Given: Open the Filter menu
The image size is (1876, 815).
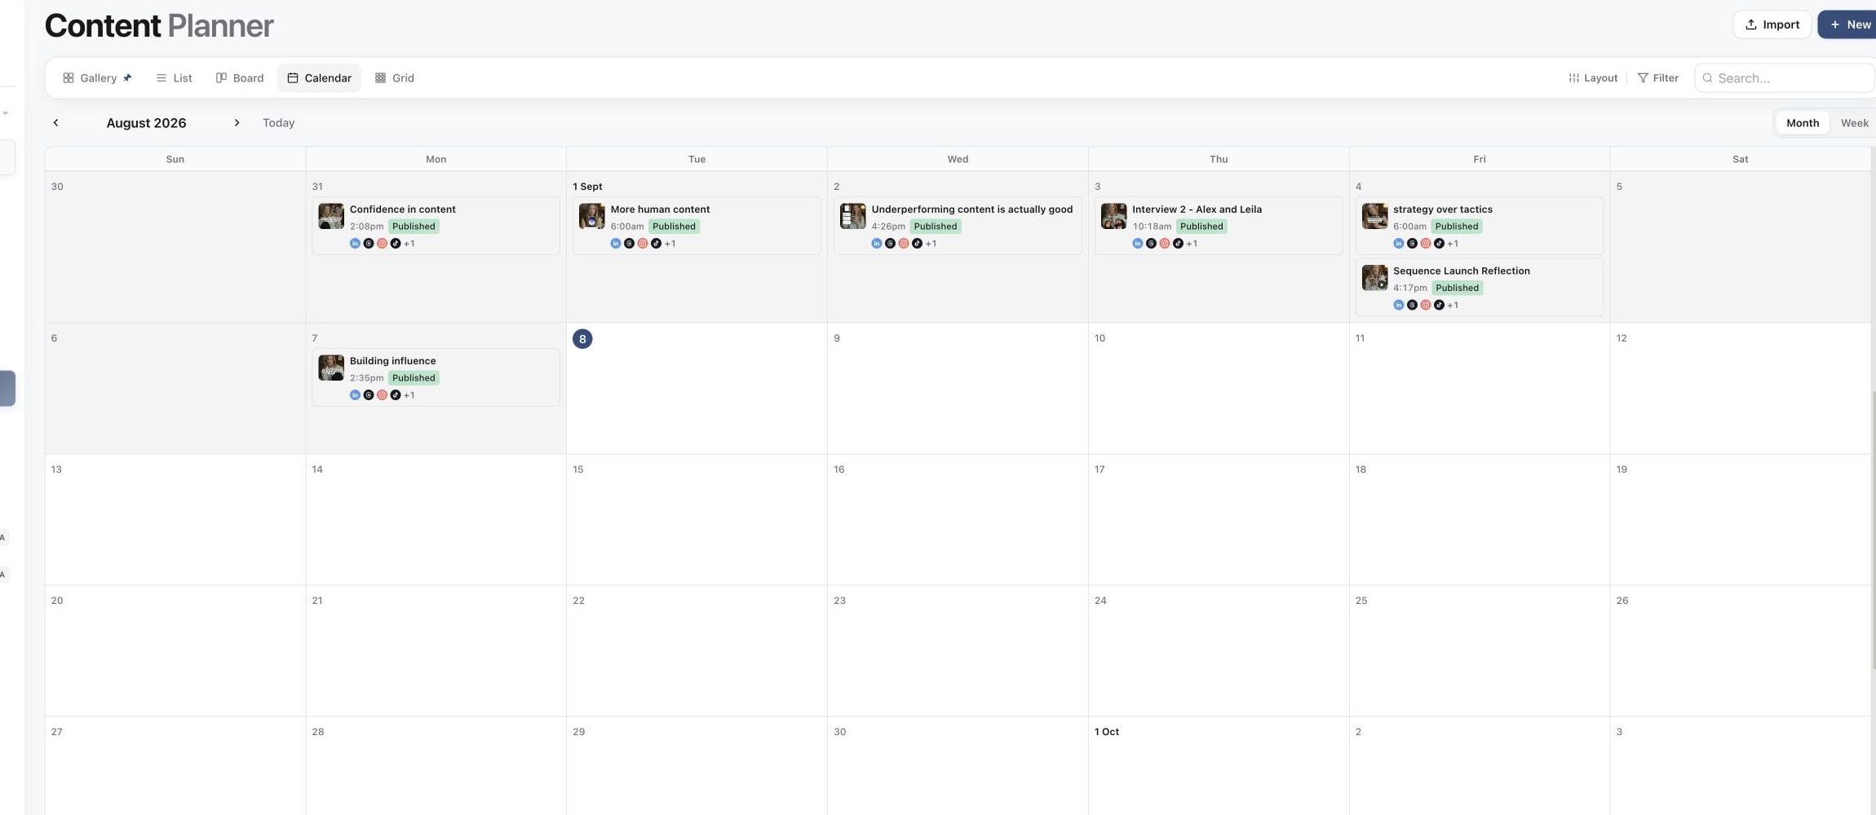Looking at the screenshot, I should (1658, 78).
